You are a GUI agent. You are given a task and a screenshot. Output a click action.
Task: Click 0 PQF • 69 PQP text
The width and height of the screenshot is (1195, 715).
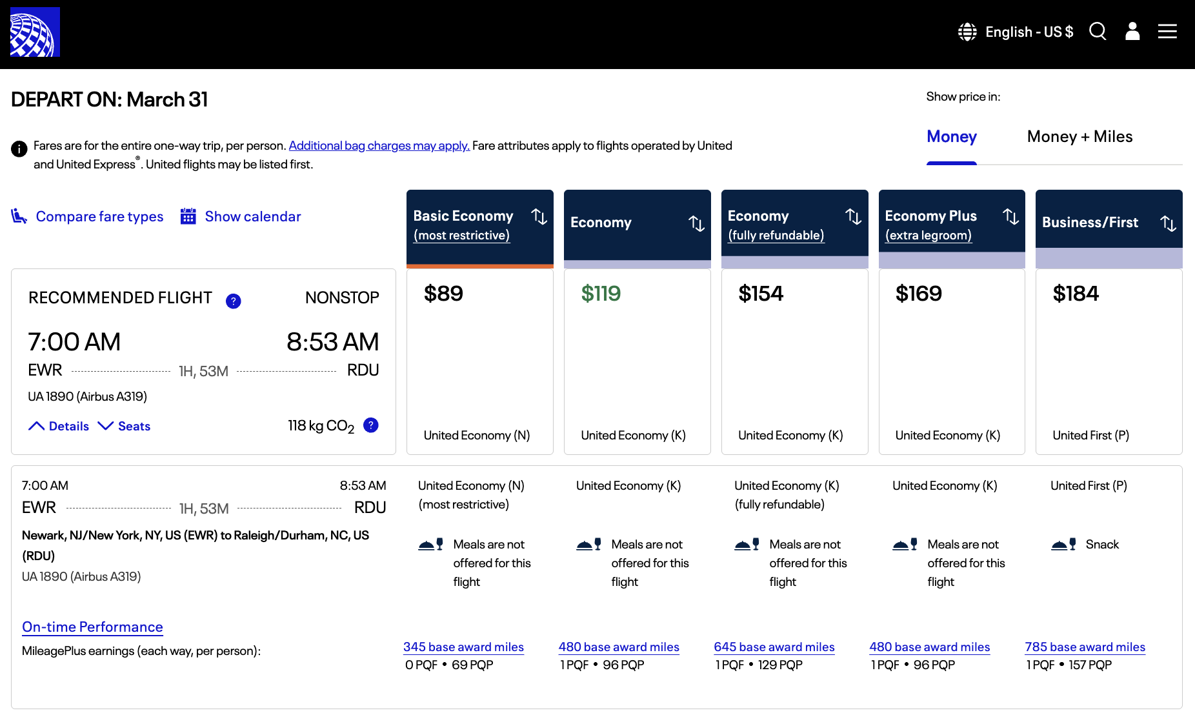click(x=449, y=665)
